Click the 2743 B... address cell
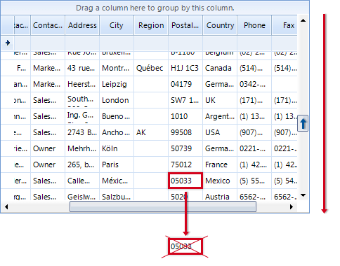The width and height of the screenshot is (340, 266). coord(82,132)
